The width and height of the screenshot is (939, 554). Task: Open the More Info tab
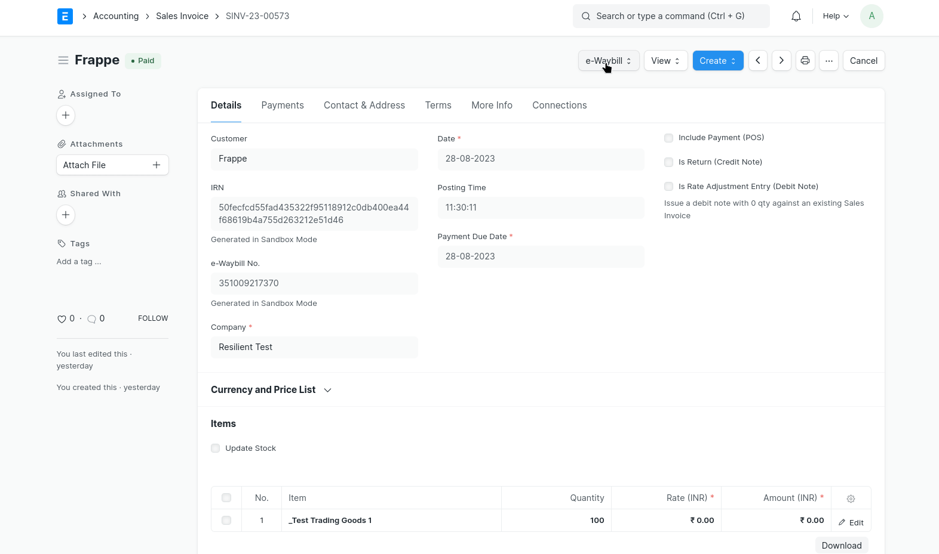coord(492,106)
